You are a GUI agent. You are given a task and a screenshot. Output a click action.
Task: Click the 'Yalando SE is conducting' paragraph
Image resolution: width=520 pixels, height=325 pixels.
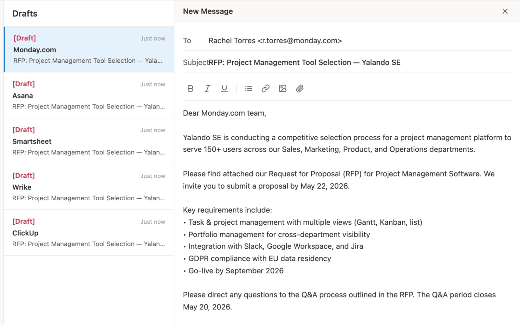(347, 144)
